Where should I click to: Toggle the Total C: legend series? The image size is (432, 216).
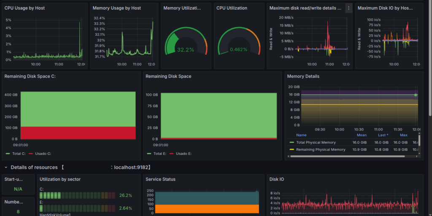coord(16,154)
